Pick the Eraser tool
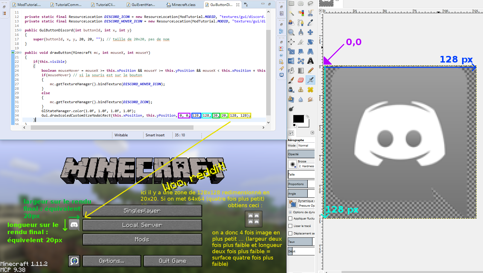Screen dimensions: 483x273 tap(301, 80)
